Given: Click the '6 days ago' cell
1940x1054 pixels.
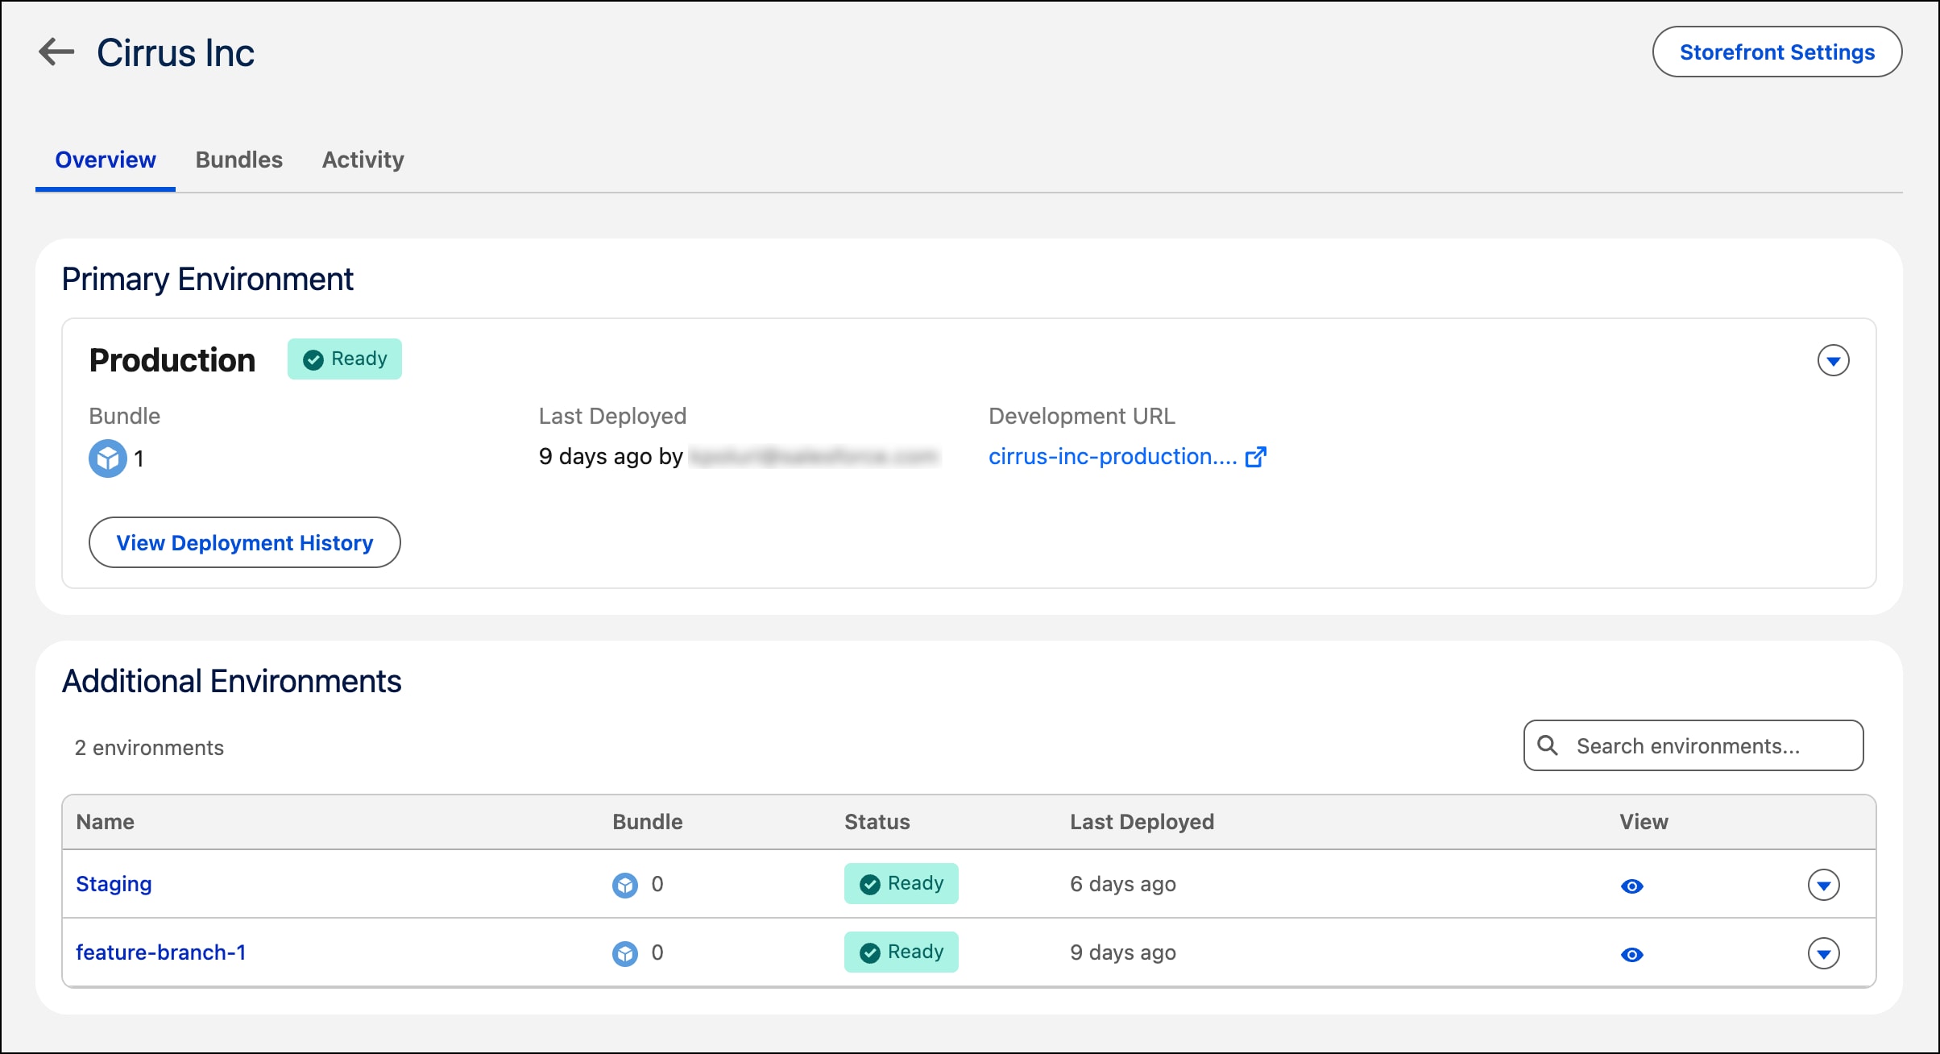Looking at the screenshot, I should click(x=1123, y=884).
